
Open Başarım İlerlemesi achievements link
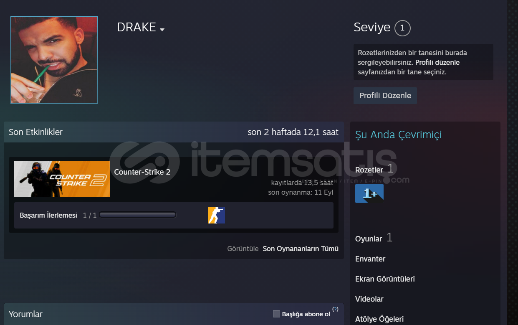[x=48, y=215]
